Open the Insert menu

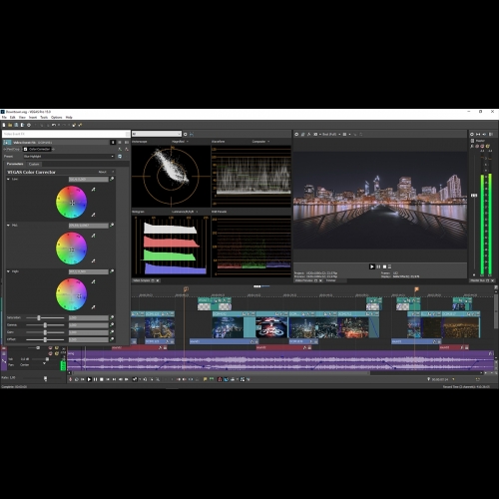click(x=33, y=117)
